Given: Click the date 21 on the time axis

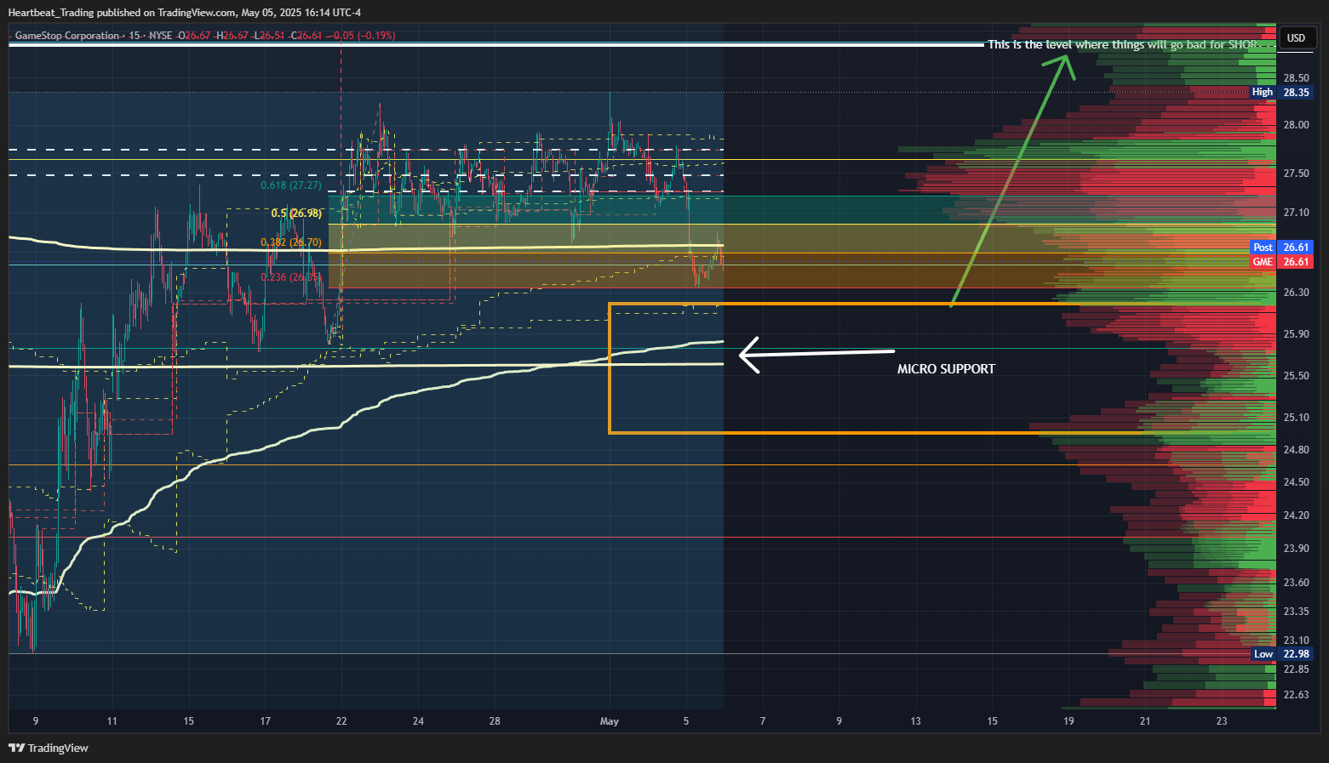Looking at the screenshot, I should pyautogui.click(x=1145, y=721).
